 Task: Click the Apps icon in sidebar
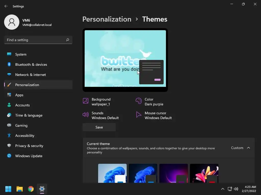(9, 95)
